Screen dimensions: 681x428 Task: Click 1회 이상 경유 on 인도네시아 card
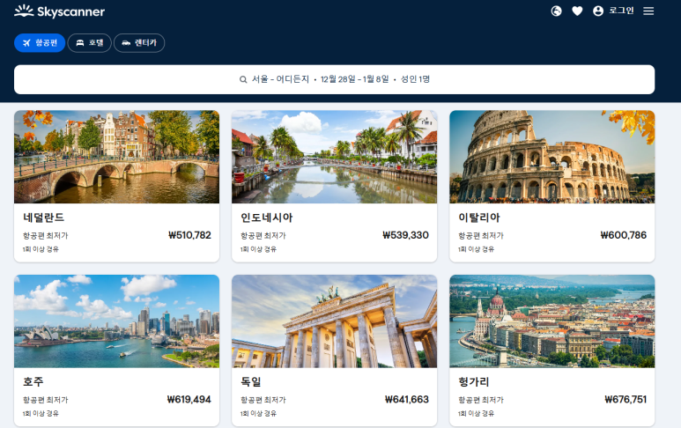pyautogui.click(x=258, y=249)
